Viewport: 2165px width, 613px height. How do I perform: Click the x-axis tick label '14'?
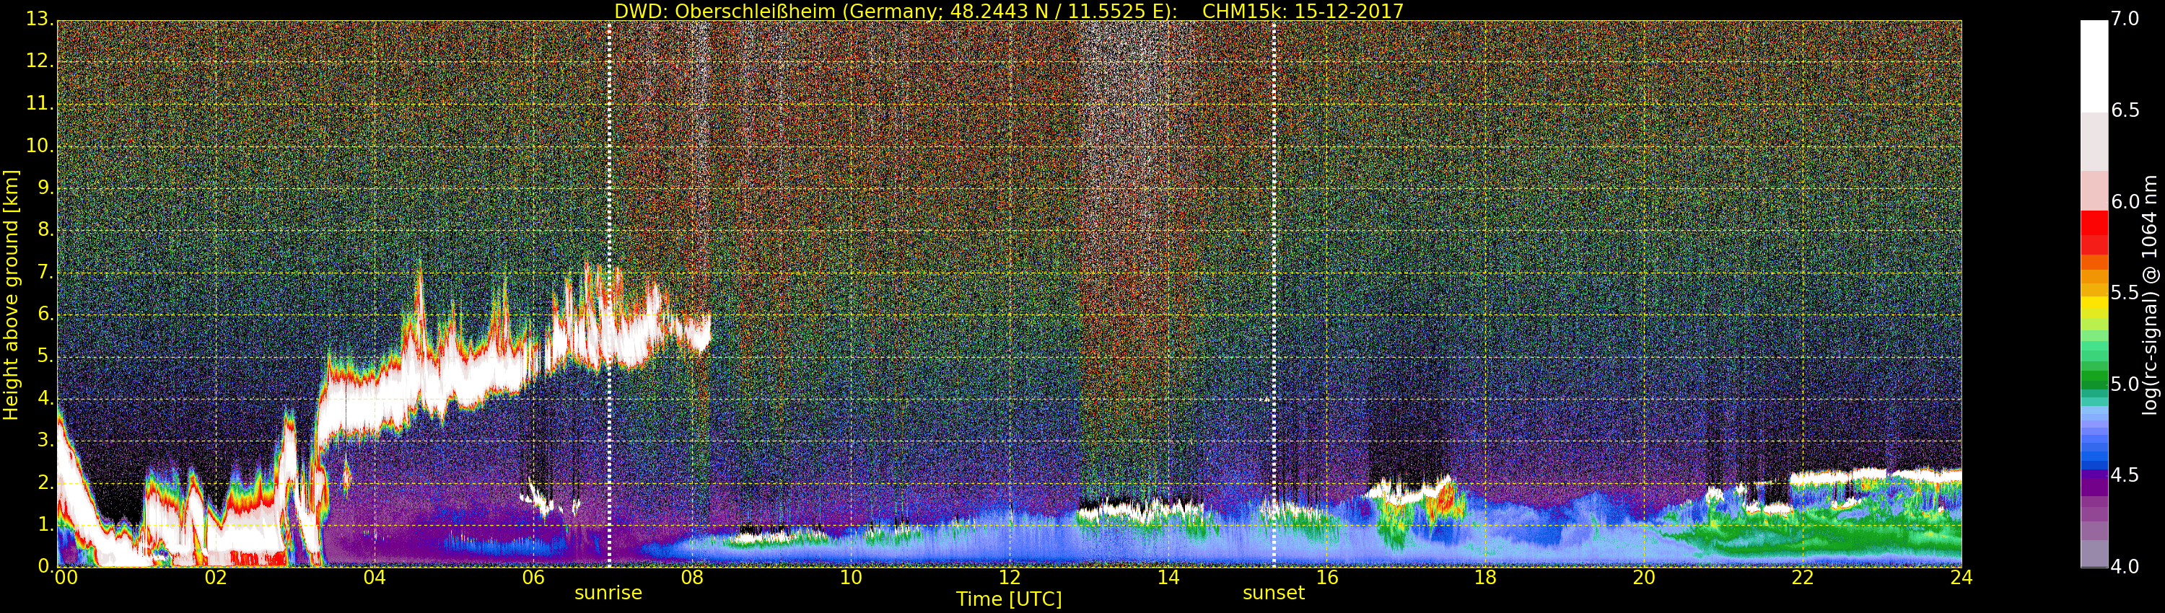[1168, 577]
